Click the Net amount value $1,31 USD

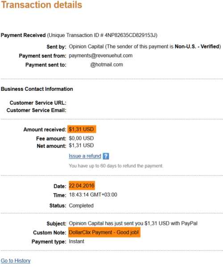point(81,146)
